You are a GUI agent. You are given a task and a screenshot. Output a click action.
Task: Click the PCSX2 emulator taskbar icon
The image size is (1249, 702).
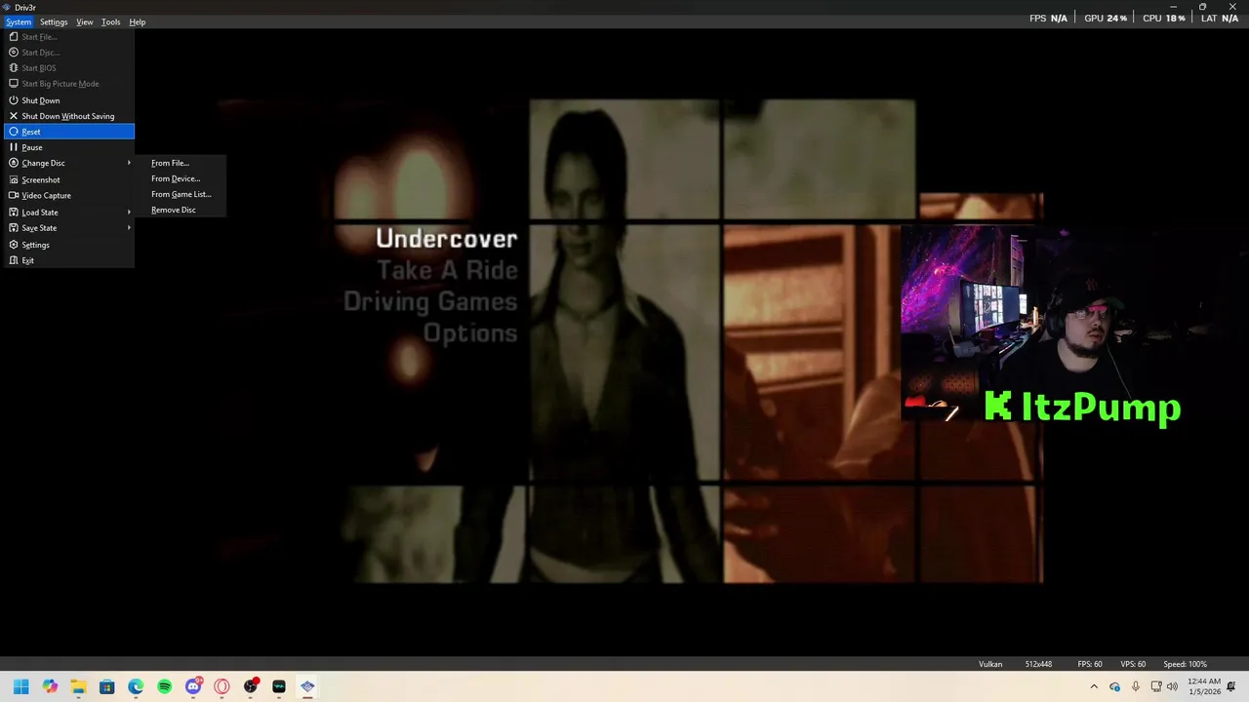click(307, 686)
